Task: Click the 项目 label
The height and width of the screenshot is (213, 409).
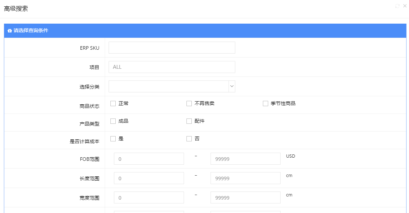Action: pos(94,67)
